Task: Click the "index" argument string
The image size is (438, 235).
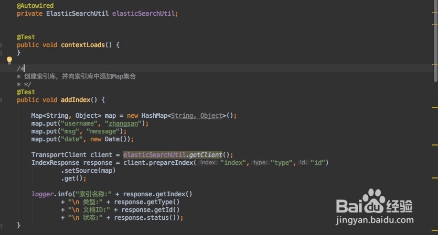Action: [233, 163]
